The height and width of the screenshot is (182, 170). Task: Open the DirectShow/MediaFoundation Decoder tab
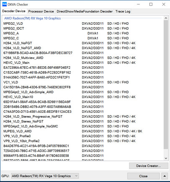(x=85, y=11)
